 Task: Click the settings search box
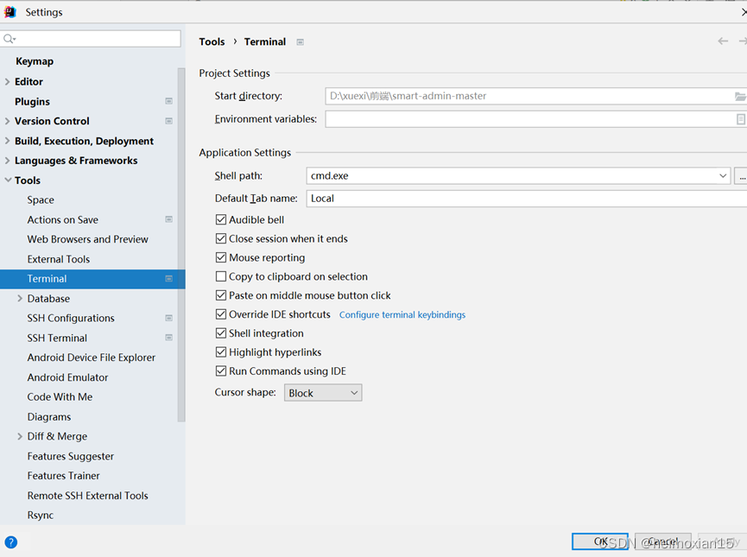click(95, 39)
